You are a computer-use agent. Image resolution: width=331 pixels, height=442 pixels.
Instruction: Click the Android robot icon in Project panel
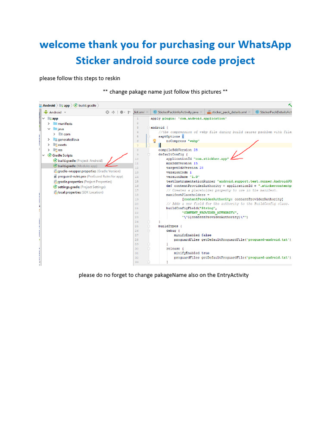click(46, 112)
